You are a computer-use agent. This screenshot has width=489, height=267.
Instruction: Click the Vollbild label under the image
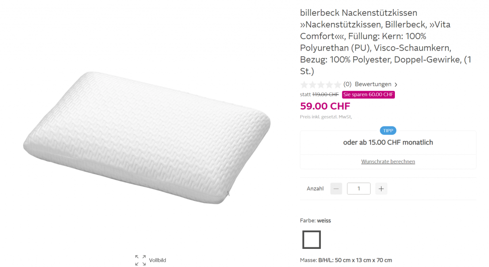158,260
